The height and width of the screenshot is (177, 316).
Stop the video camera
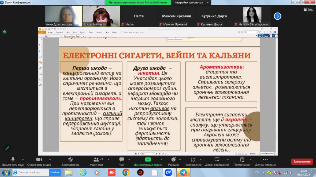39,160
